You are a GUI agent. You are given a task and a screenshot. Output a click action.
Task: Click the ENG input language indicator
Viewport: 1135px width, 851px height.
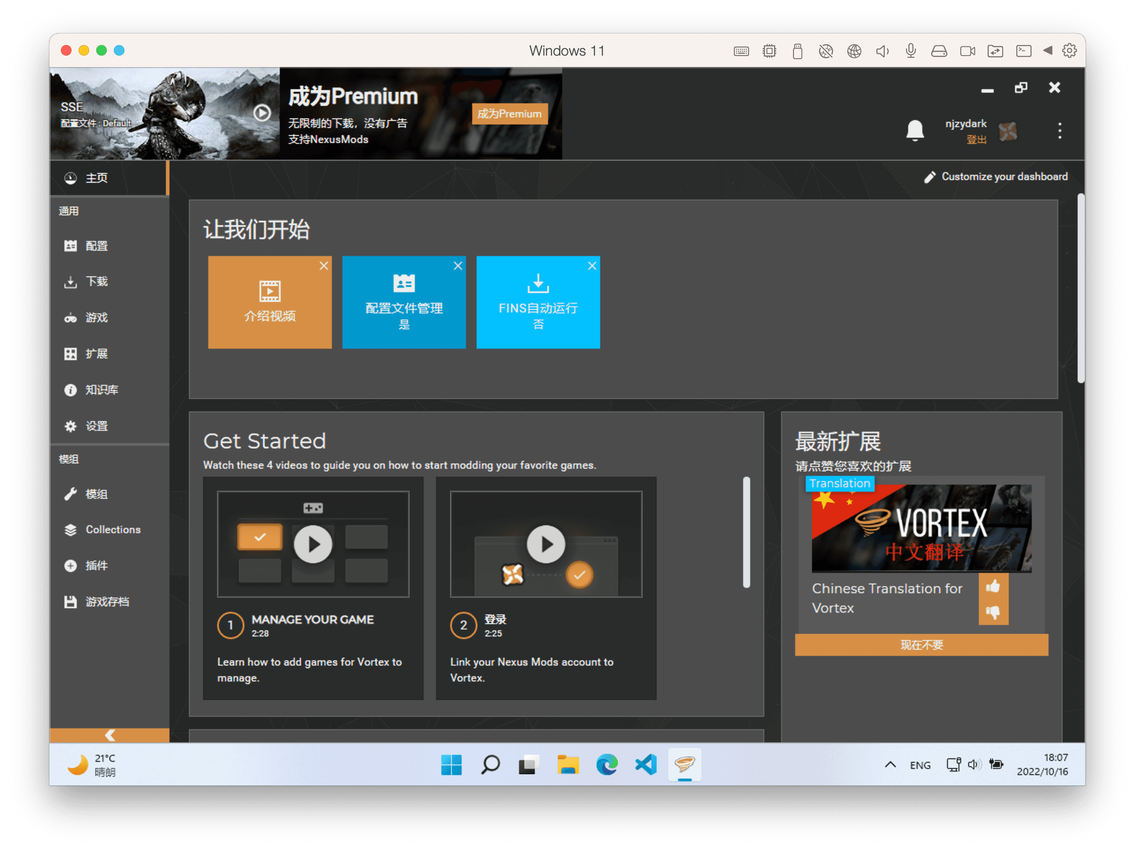point(920,765)
